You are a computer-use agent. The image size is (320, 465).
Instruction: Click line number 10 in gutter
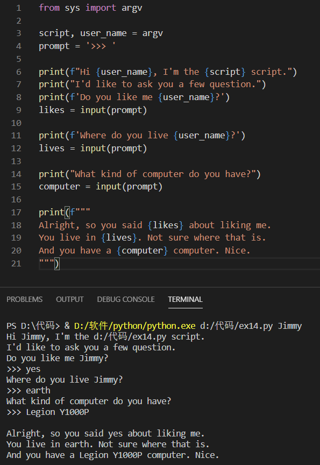coord(16,123)
